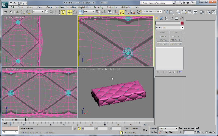Click the Mirror tool icon
The height and width of the screenshot is (136, 218).
coord(166,12)
